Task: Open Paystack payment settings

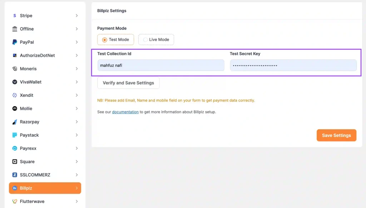Action: pyautogui.click(x=45, y=135)
